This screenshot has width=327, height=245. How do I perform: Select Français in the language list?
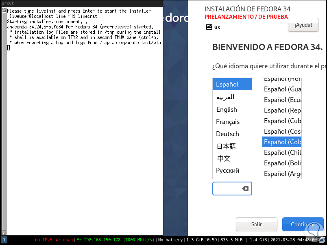(x=232, y=121)
